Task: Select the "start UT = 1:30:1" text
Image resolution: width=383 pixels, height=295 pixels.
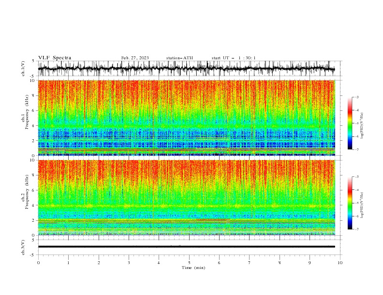Action: 234,58
